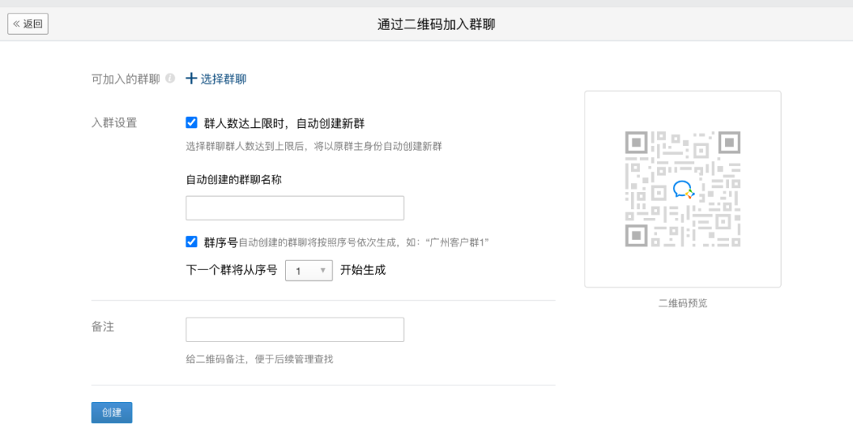Click the 群序号 label text
This screenshot has height=436, width=853.
220,242
